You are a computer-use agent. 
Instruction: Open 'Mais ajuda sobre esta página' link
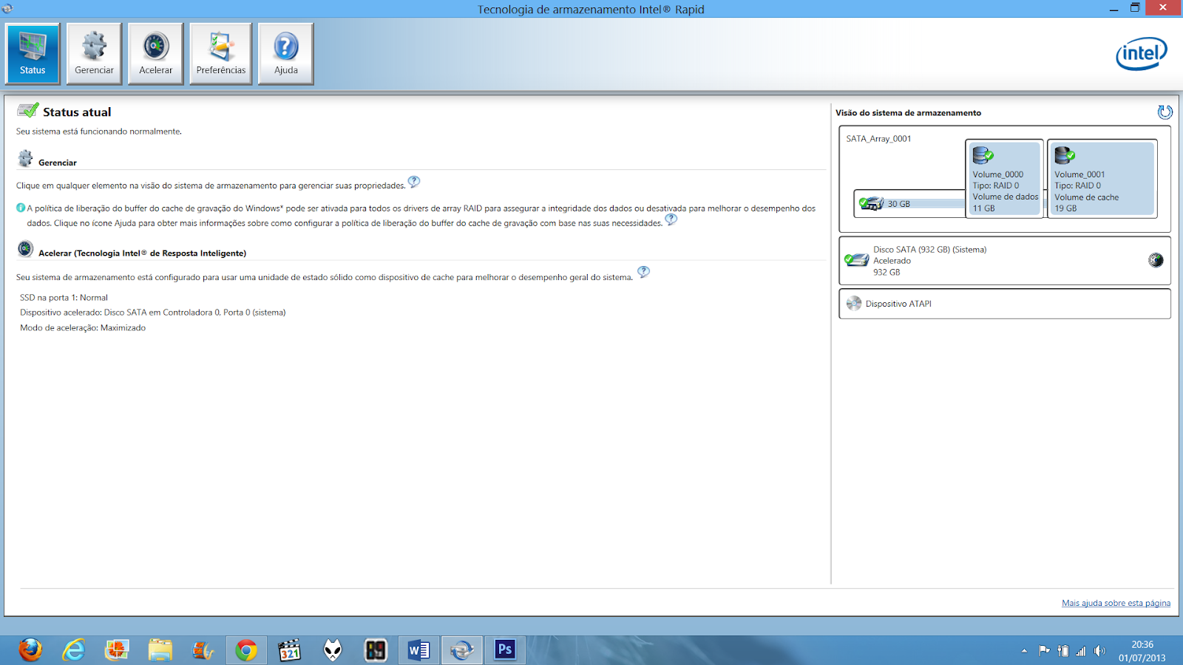click(1116, 603)
